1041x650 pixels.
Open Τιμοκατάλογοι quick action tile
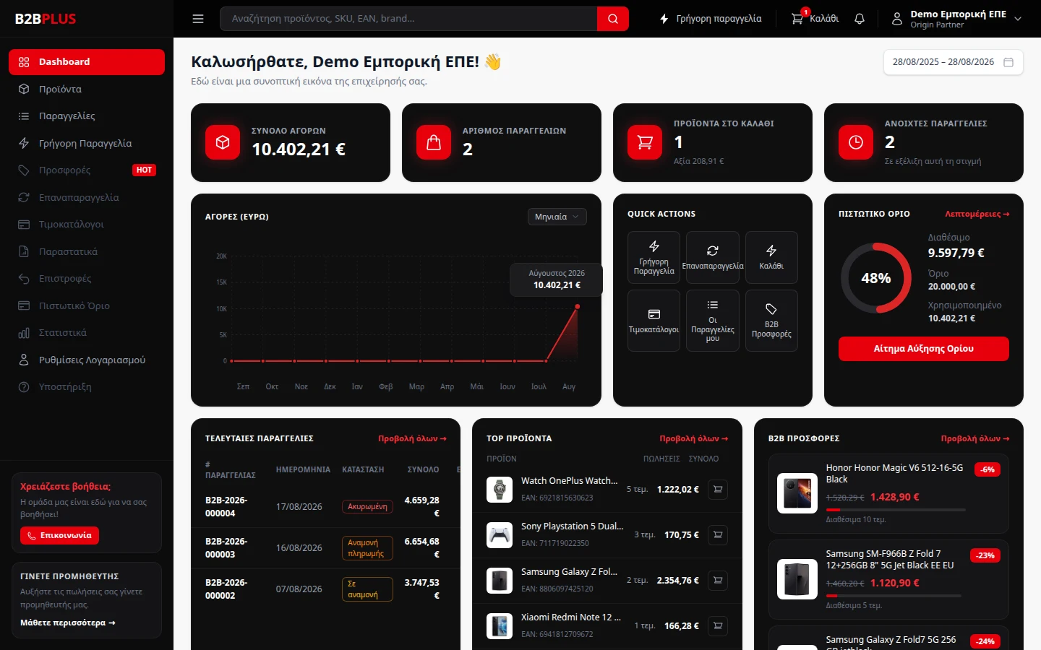(654, 321)
